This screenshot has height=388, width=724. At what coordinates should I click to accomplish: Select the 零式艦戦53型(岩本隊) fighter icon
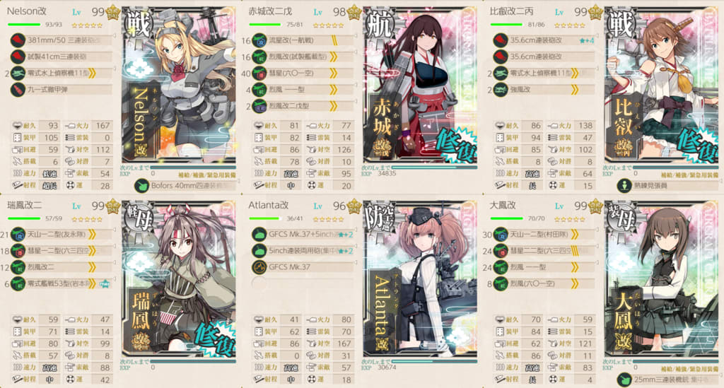[x=18, y=283]
